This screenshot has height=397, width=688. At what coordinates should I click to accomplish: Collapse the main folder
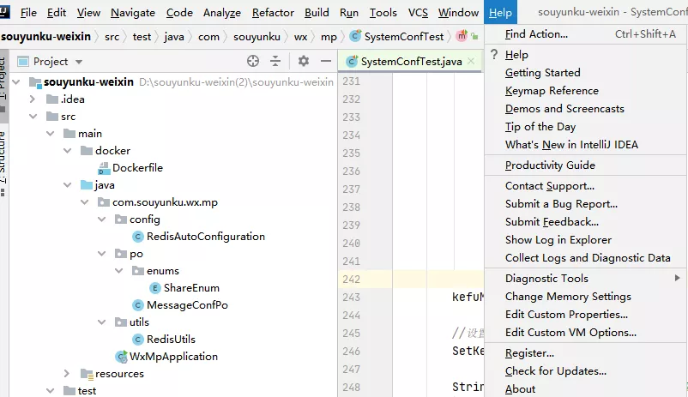pyautogui.click(x=51, y=134)
